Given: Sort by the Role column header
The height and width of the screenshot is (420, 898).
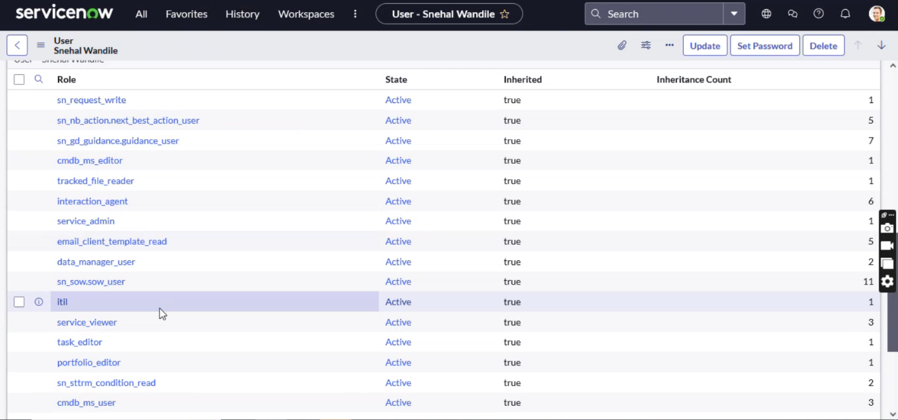Looking at the screenshot, I should 66,79.
